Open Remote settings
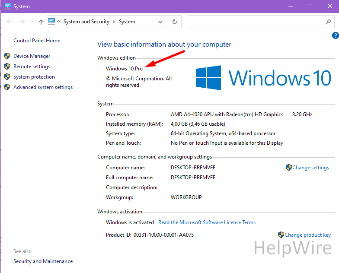Image resolution: width=339 pixels, height=273 pixels. pyautogui.click(x=32, y=67)
